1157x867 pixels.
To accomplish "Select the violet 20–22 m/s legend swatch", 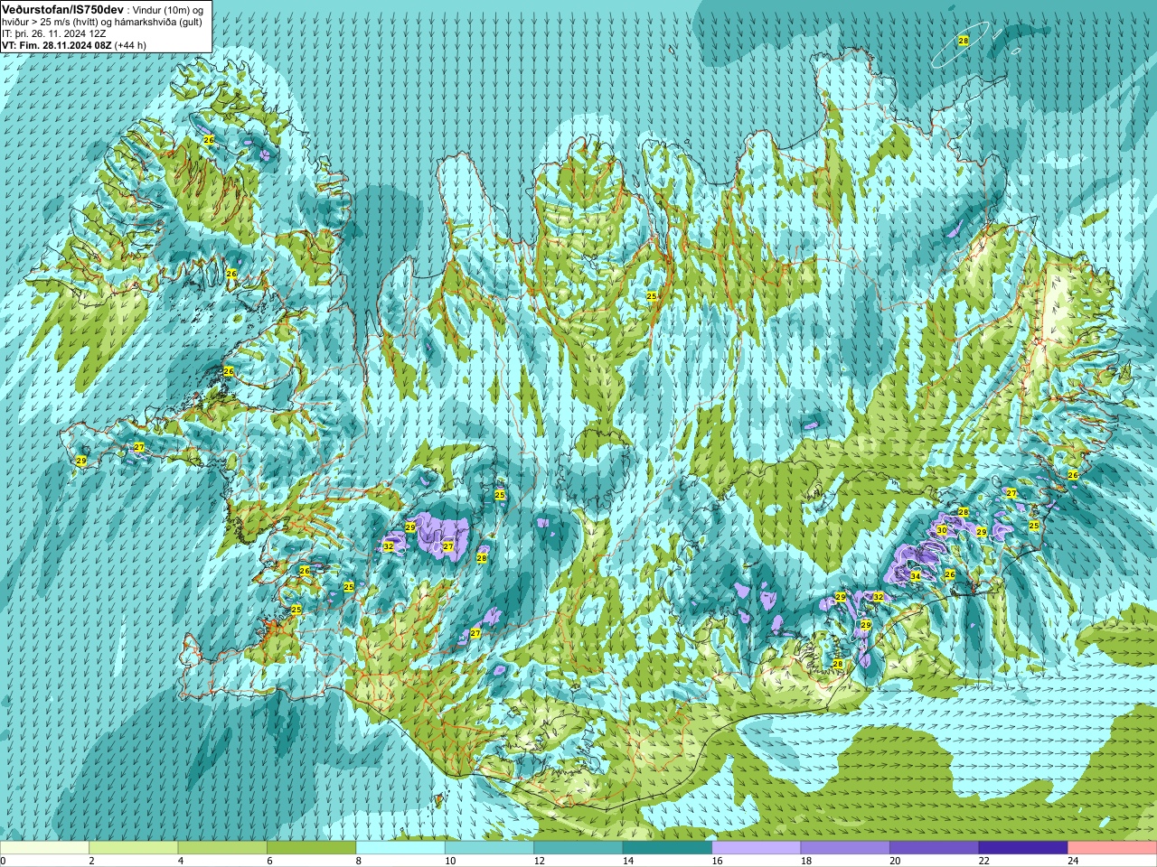I will point(935,848).
